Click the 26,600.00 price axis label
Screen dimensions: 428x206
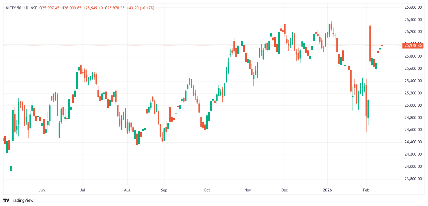[x=413, y=7]
